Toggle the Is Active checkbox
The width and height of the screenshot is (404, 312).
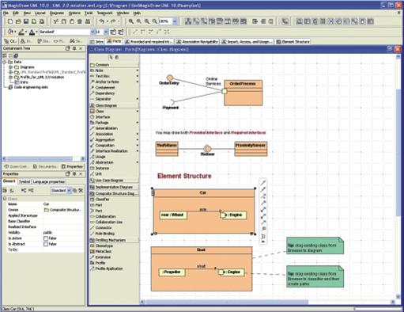pyautogui.click(x=46, y=238)
